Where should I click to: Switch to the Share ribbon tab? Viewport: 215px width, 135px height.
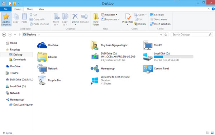point(30,9)
